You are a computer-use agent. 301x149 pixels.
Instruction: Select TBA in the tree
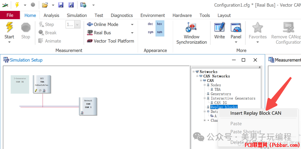217,89
